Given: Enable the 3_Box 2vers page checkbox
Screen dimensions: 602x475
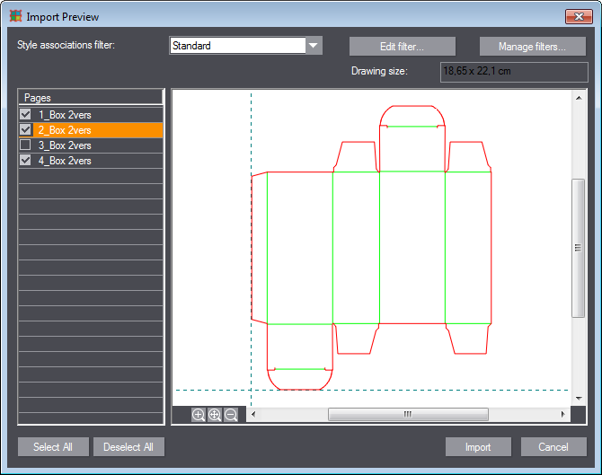Looking at the screenshot, I should [x=25, y=145].
